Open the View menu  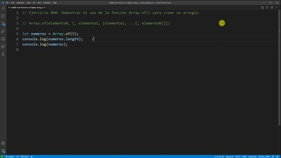(29, 3)
